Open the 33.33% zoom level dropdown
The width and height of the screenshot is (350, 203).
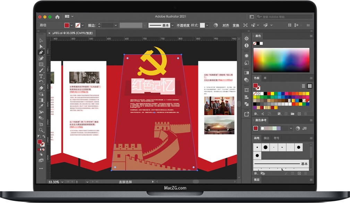(x=62, y=182)
